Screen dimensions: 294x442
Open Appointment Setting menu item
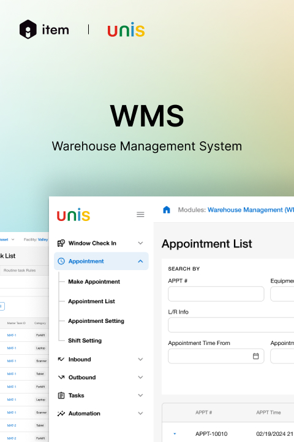(x=96, y=321)
